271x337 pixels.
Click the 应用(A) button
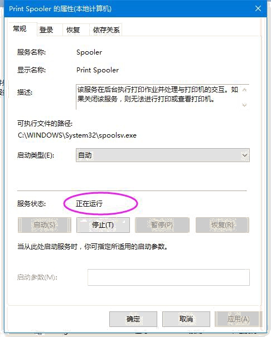click(238, 319)
